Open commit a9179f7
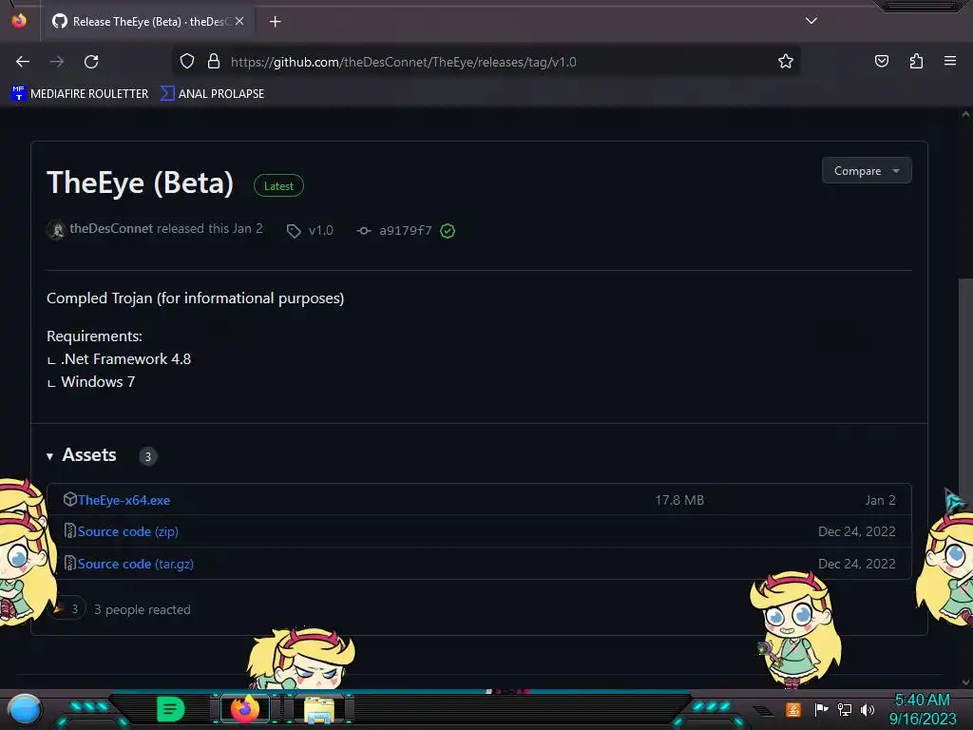Viewport: 973px width, 730px height. pyautogui.click(x=405, y=230)
